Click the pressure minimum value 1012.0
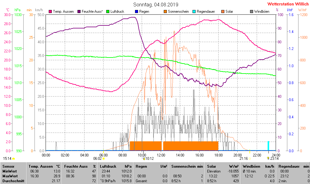310x184 pixels. coord(127,171)
